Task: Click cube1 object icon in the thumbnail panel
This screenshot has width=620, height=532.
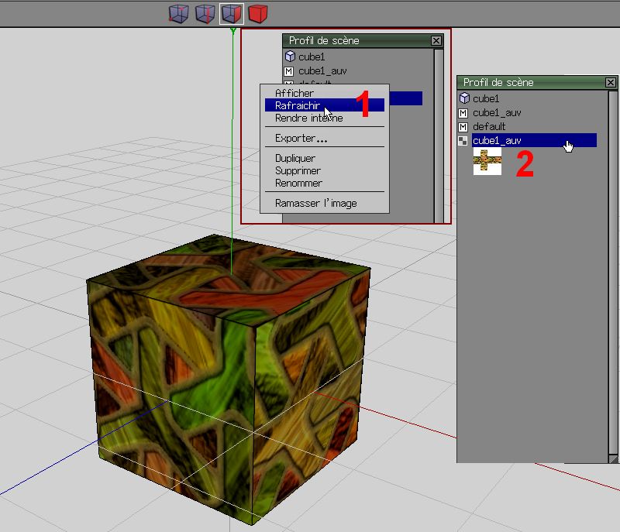Action: coord(464,98)
